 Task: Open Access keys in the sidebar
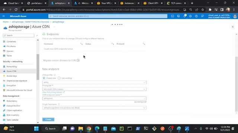coord(12,76)
